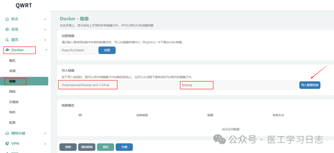Click the QWRT logo title

24,6
